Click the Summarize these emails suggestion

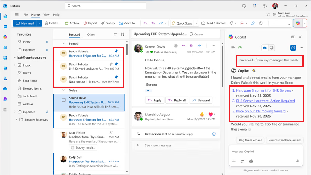coord(285,140)
